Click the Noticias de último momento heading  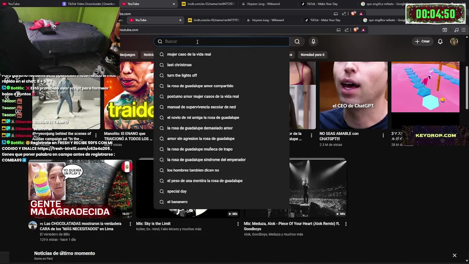(64, 253)
